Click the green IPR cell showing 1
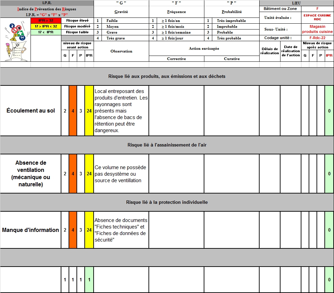 [89, 280]
